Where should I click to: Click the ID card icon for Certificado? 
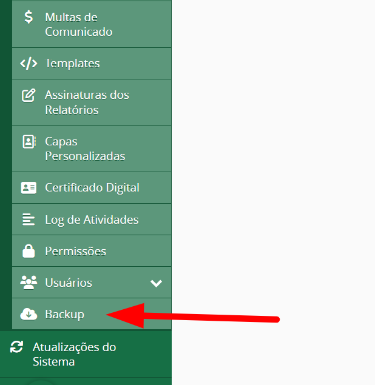pos(29,188)
